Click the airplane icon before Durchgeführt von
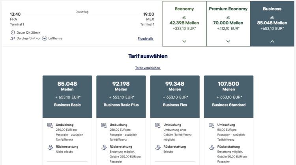The height and width of the screenshot is (165, 296). click(13, 38)
